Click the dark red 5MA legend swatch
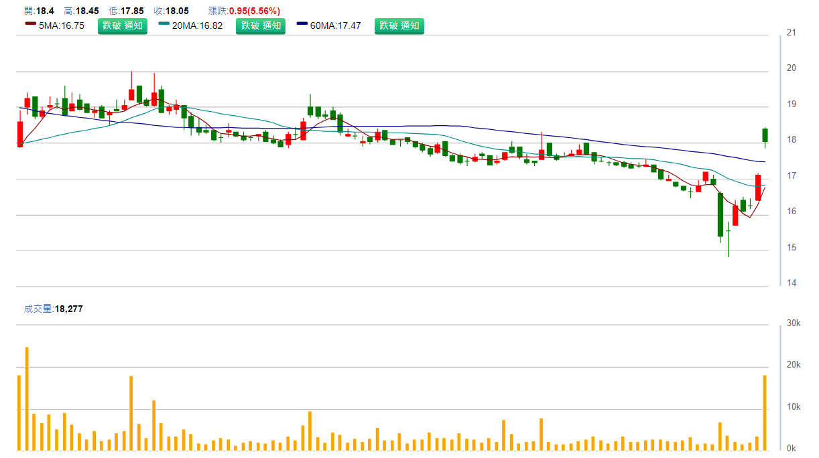This screenshot has height=458, width=819. 30,25
